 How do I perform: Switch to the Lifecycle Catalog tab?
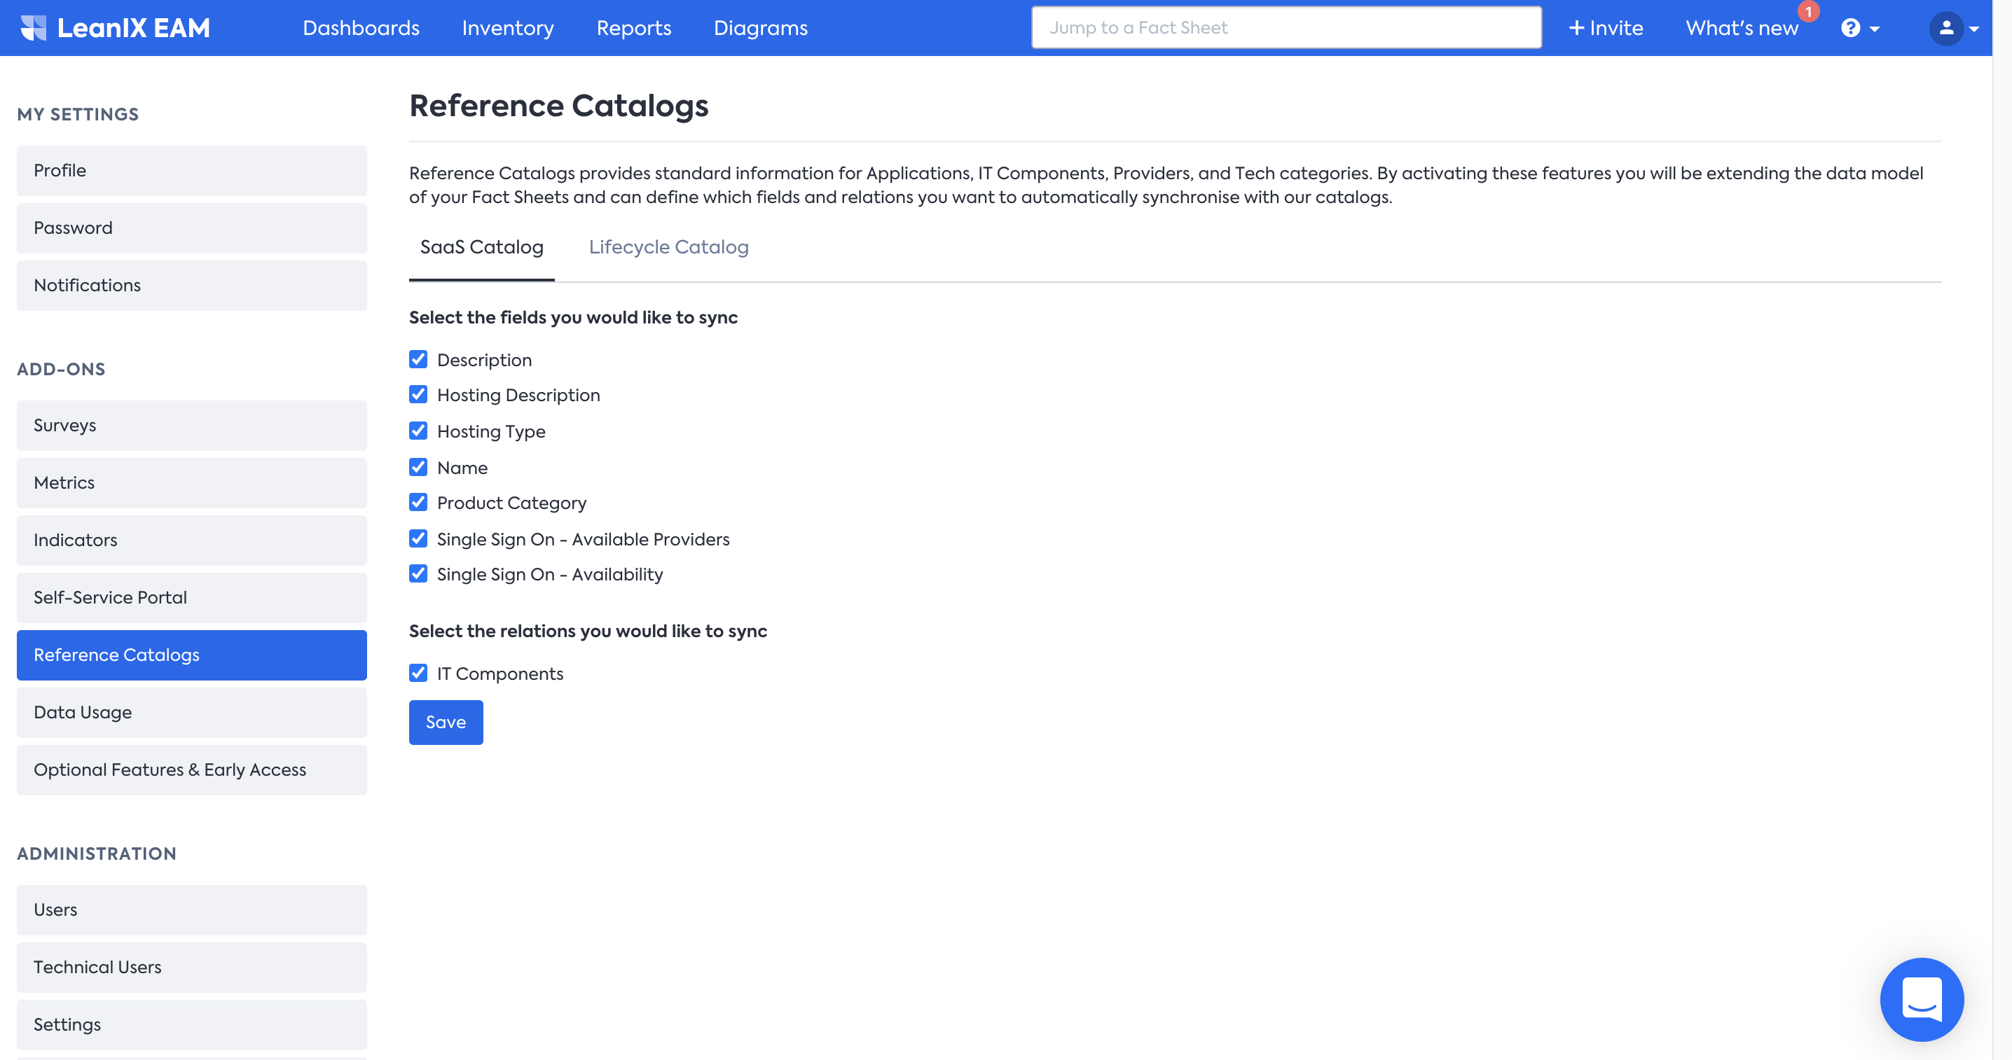[x=668, y=247]
